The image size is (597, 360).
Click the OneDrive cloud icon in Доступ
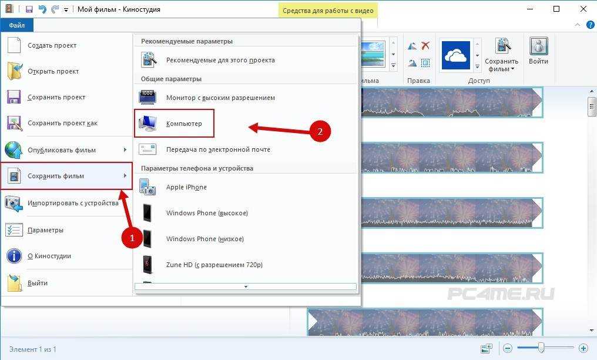point(455,56)
